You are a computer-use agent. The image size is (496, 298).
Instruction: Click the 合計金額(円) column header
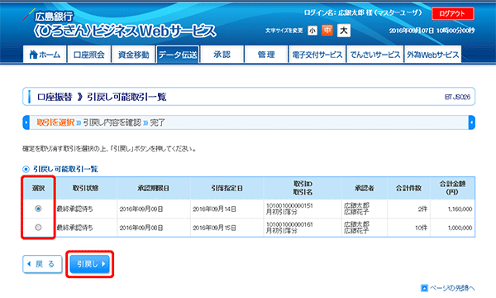452,188
